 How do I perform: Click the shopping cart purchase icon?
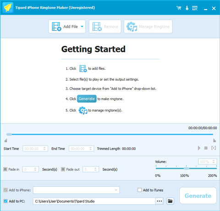tap(179, 8)
